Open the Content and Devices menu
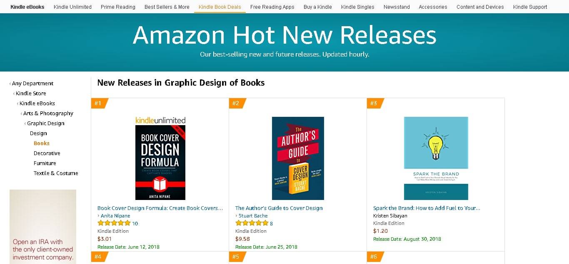Viewport: 569px width, 264px height. 480,7
